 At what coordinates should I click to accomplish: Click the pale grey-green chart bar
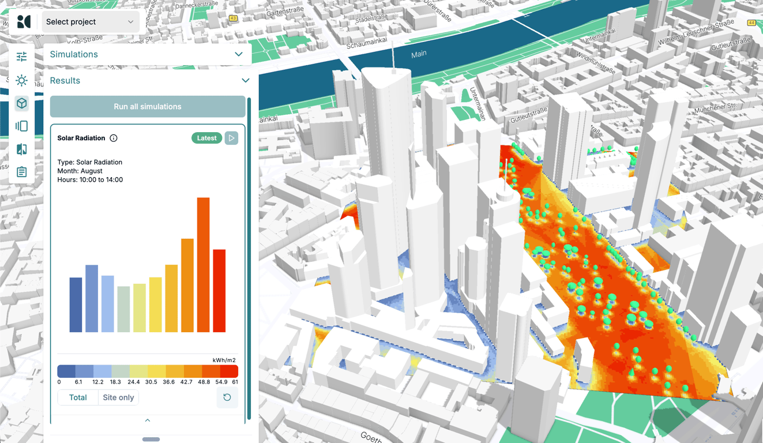(123, 309)
